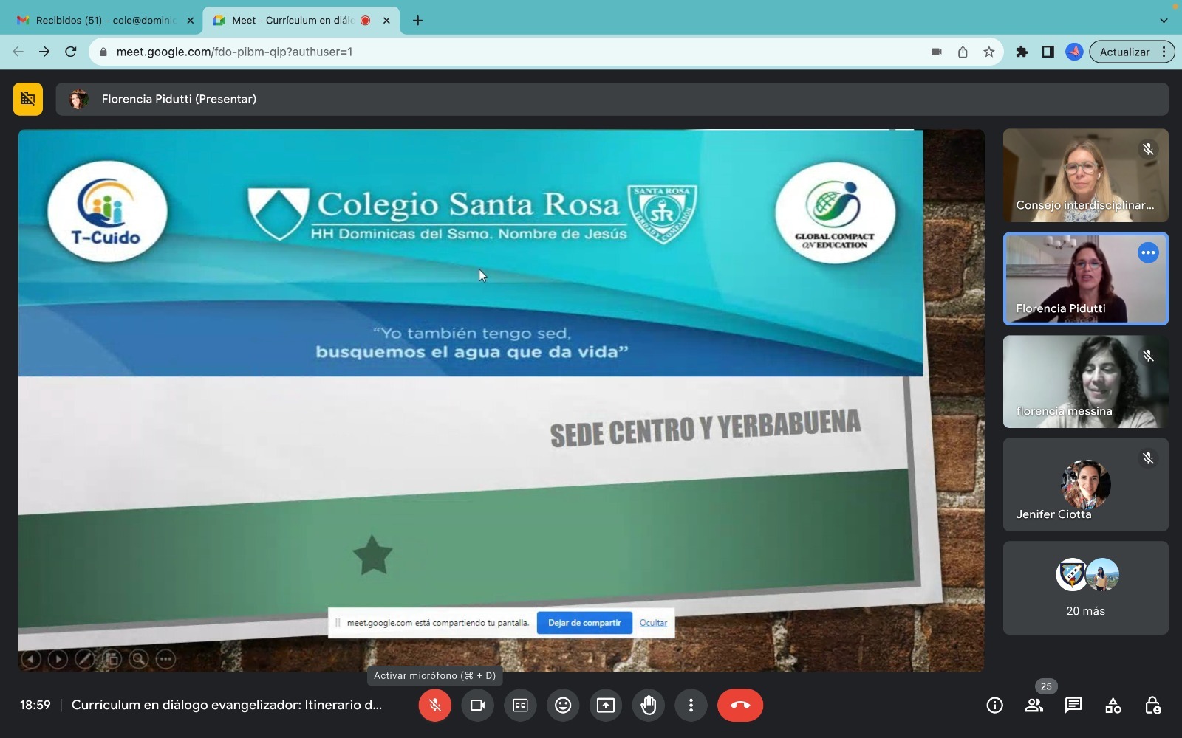
Task: Open the emoji reactions button
Action: 563,706
